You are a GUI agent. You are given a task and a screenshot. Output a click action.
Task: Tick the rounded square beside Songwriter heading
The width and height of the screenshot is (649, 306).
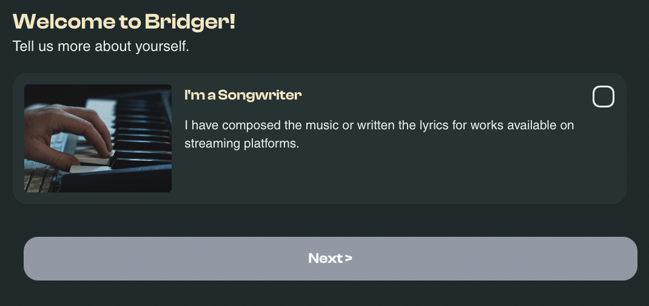click(603, 97)
